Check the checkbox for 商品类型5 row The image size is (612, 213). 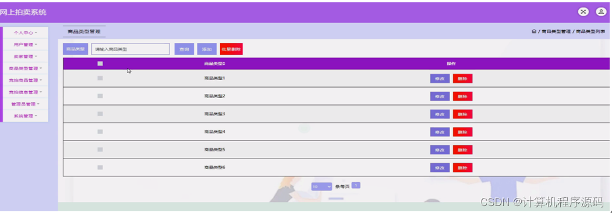[x=100, y=150]
